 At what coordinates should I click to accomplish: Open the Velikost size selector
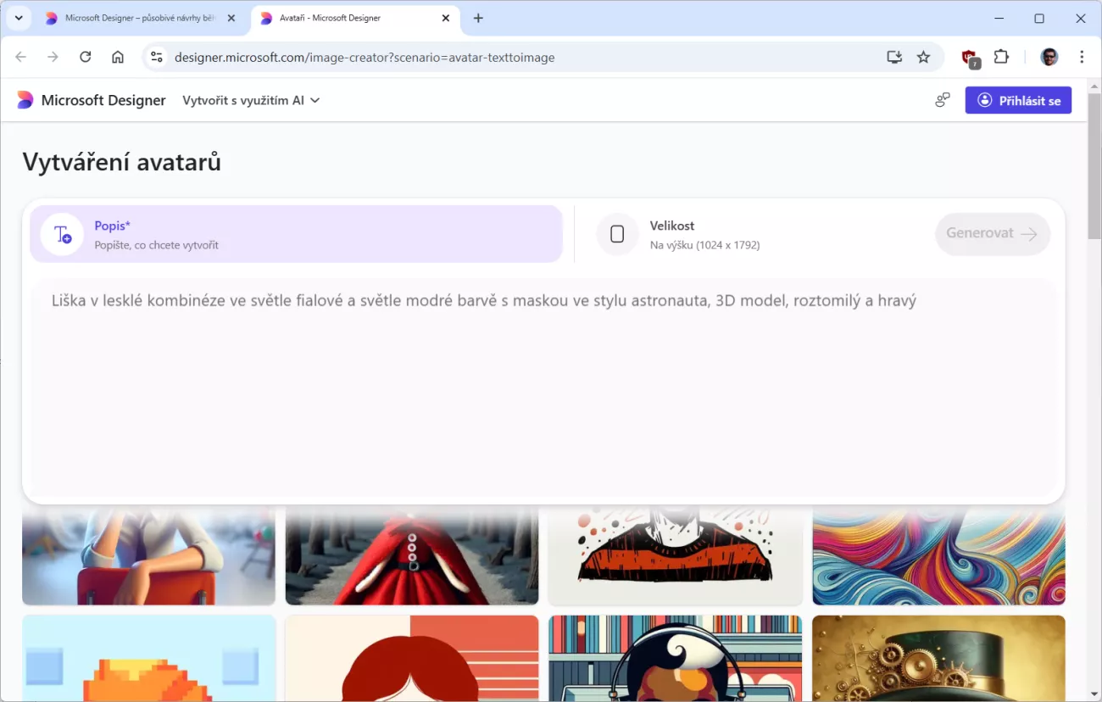click(x=704, y=235)
